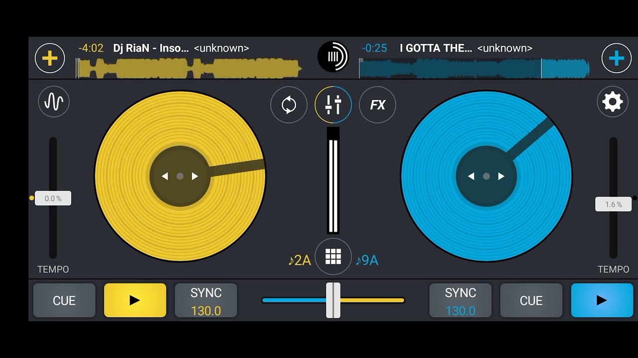Screen dimensions: 638x358
Task: Add a track to the blue right deck
Action: [617, 58]
